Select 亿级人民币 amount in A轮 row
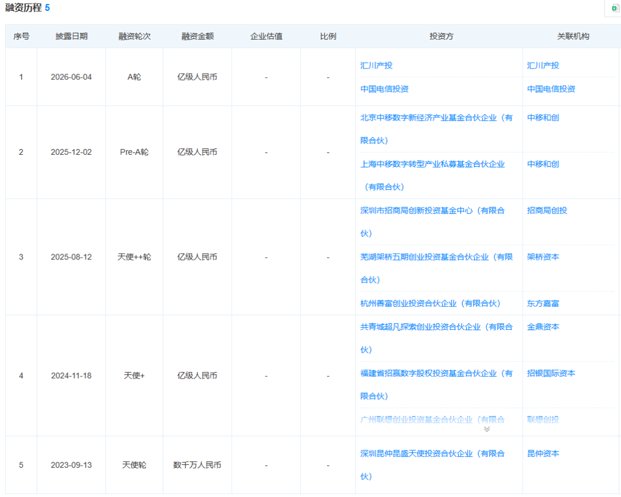621x497 pixels. (197, 77)
